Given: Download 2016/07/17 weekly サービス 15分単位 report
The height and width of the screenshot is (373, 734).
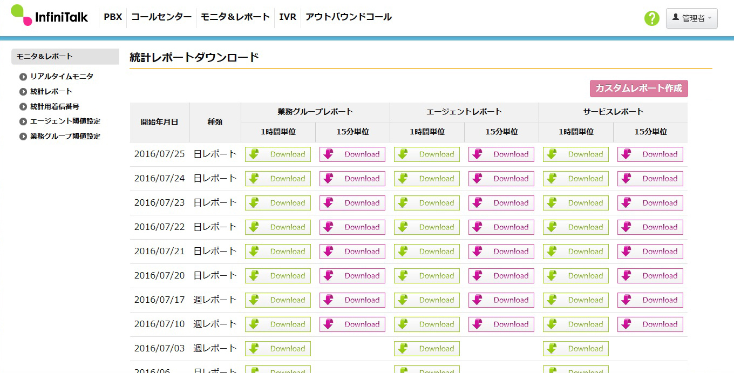Looking at the screenshot, I should point(650,300).
